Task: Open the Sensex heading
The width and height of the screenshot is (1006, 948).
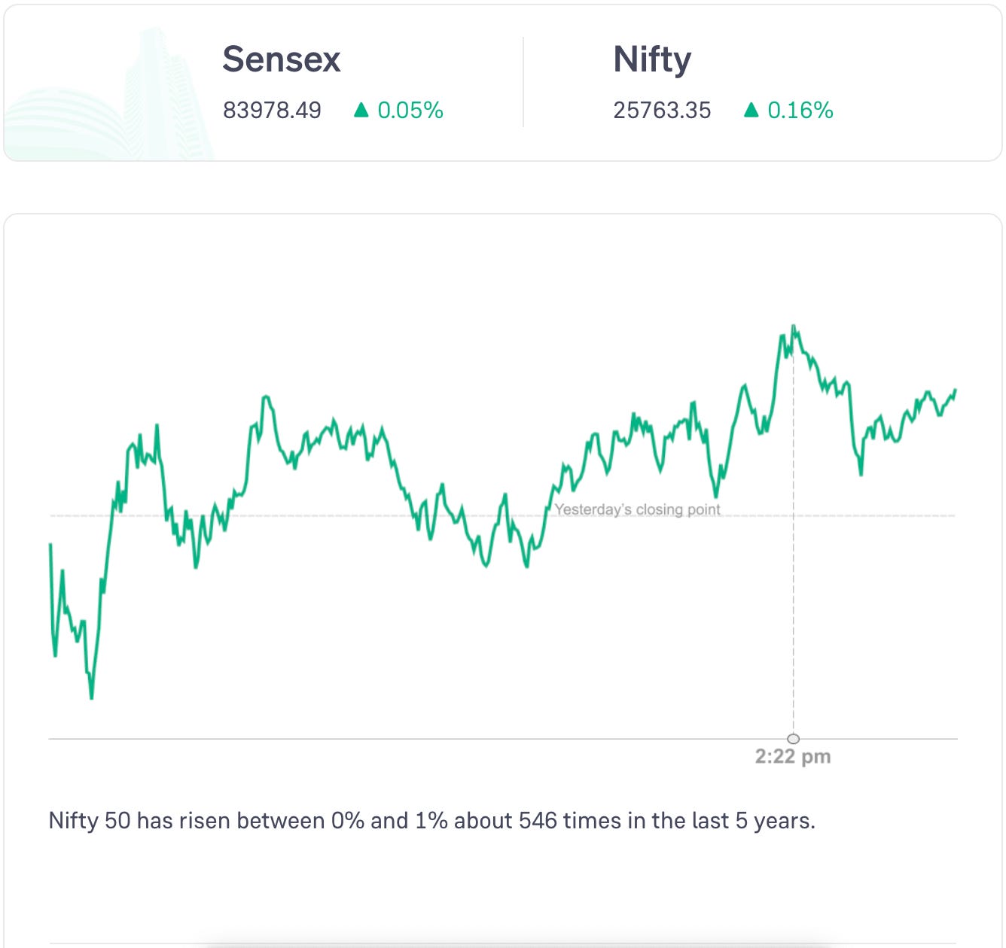Action: pyautogui.click(x=282, y=59)
